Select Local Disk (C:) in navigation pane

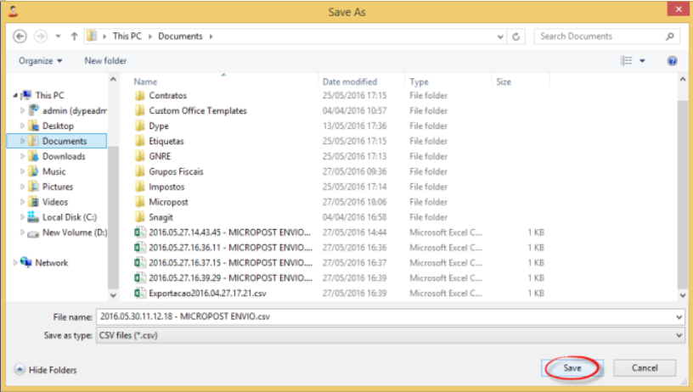[x=70, y=217]
